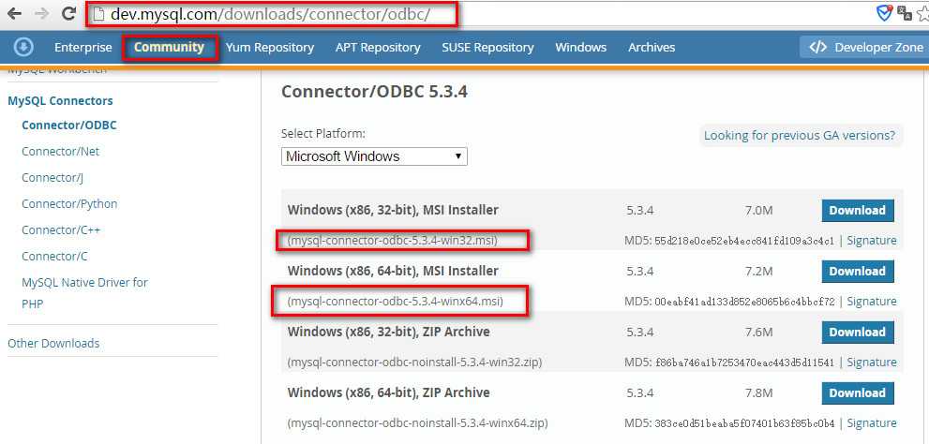Click the translate page icon
The width and height of the screenshot is (929, 444).
click(x=905, y=13)
